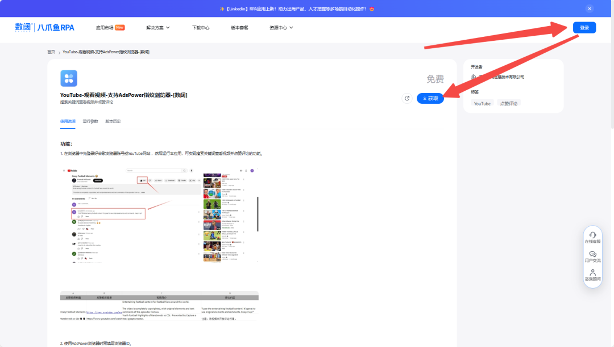Click the breadcrumb current page text
This screenshot has height=347, width=614.
tap(106, 52)
